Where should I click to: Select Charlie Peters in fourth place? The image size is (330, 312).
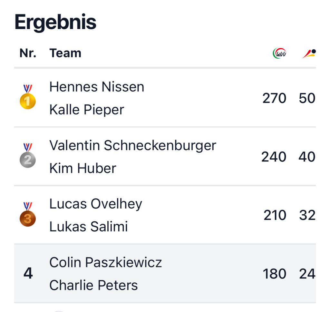click(x=93, y=285)
